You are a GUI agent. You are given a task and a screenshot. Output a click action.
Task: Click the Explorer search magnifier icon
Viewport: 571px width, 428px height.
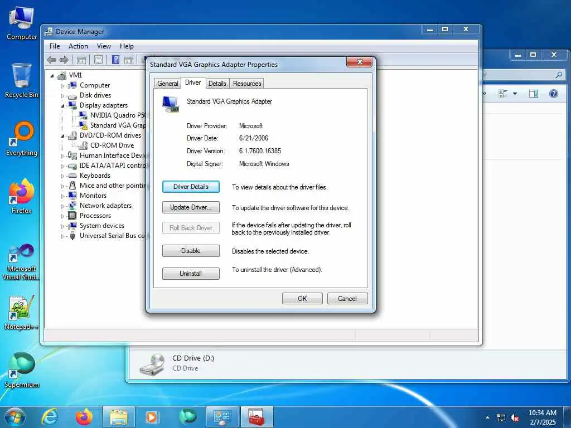point(559,75)
